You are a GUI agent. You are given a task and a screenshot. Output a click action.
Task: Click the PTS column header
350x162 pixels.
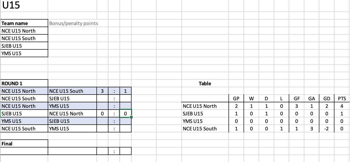point(342,99)
